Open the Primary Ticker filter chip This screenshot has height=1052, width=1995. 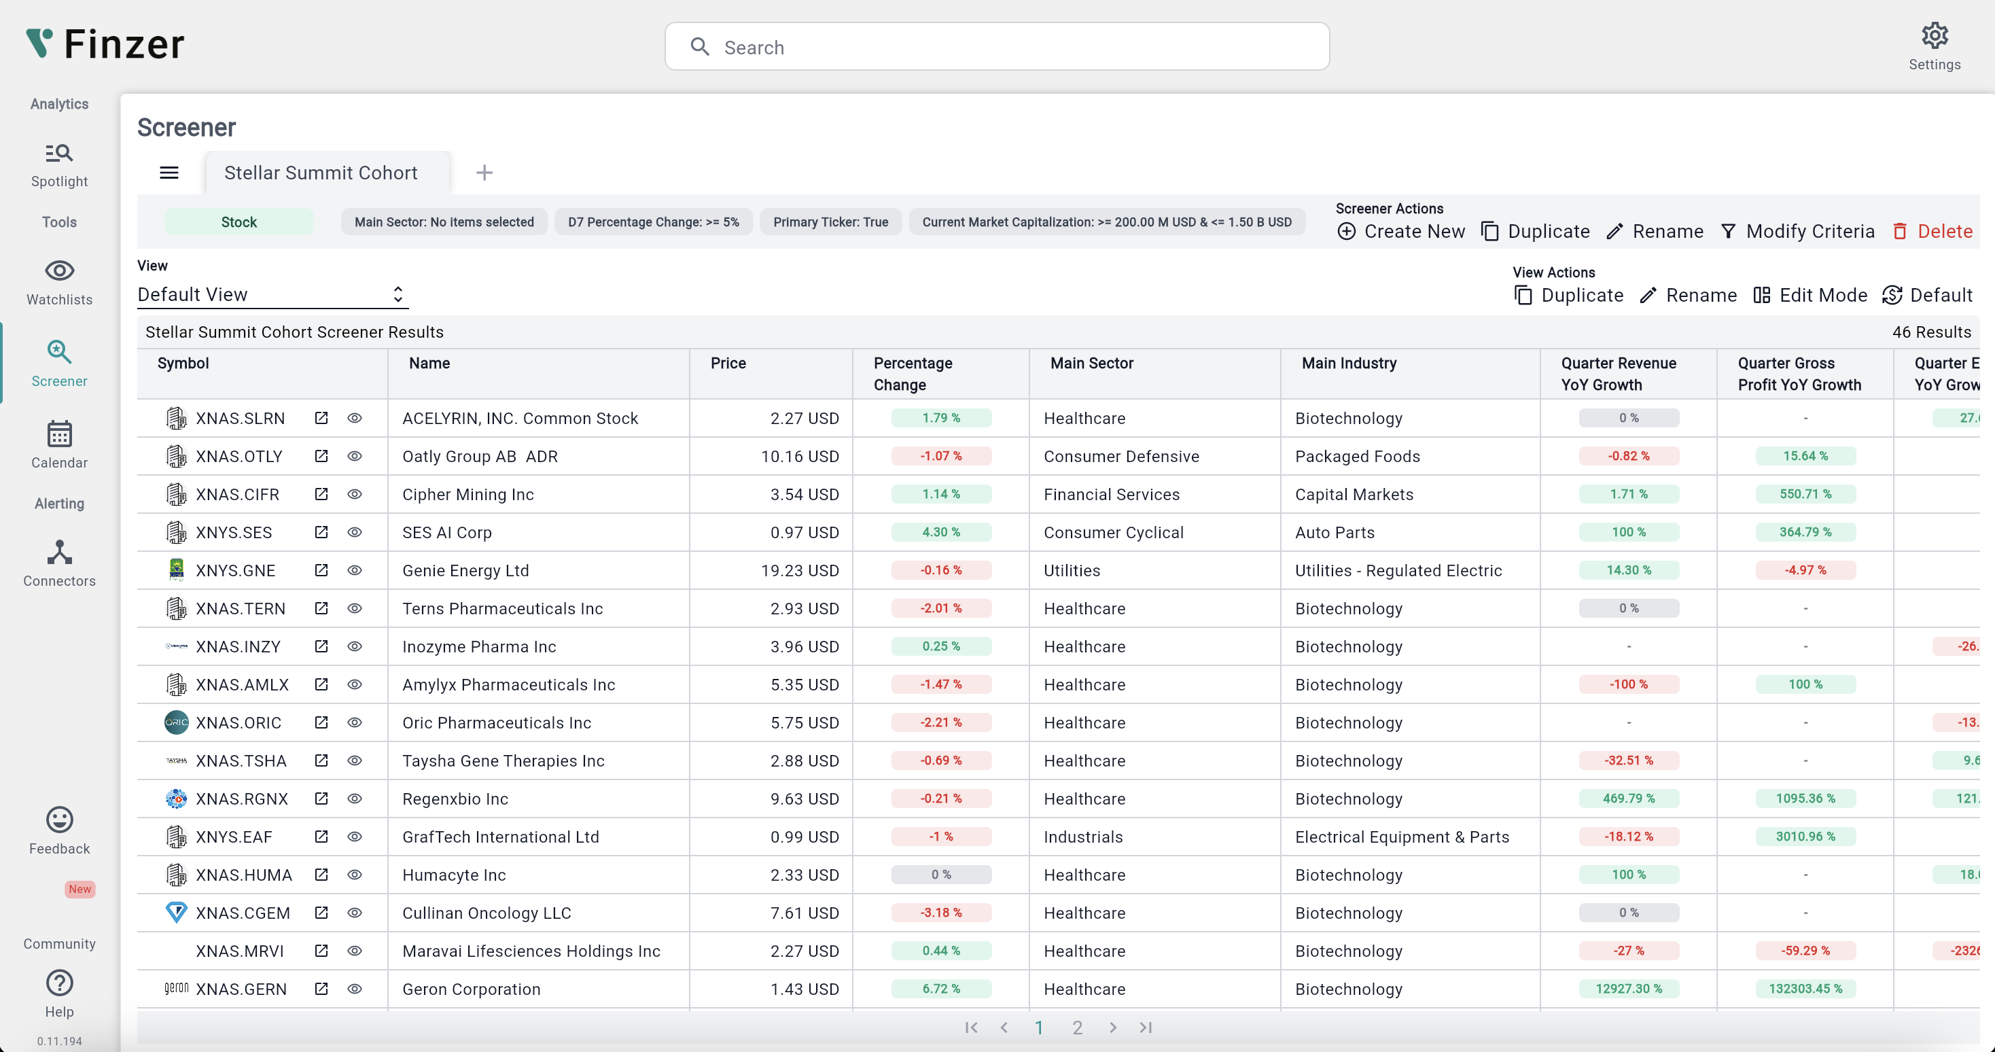(x=830, y=222)
